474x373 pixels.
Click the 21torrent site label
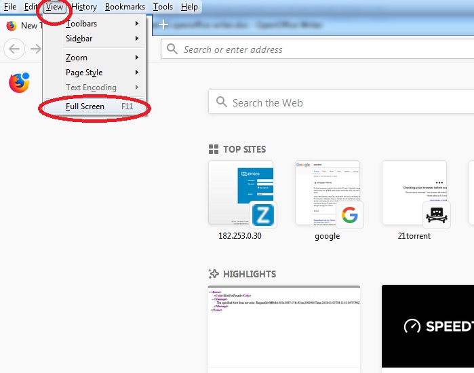(414, 236)
